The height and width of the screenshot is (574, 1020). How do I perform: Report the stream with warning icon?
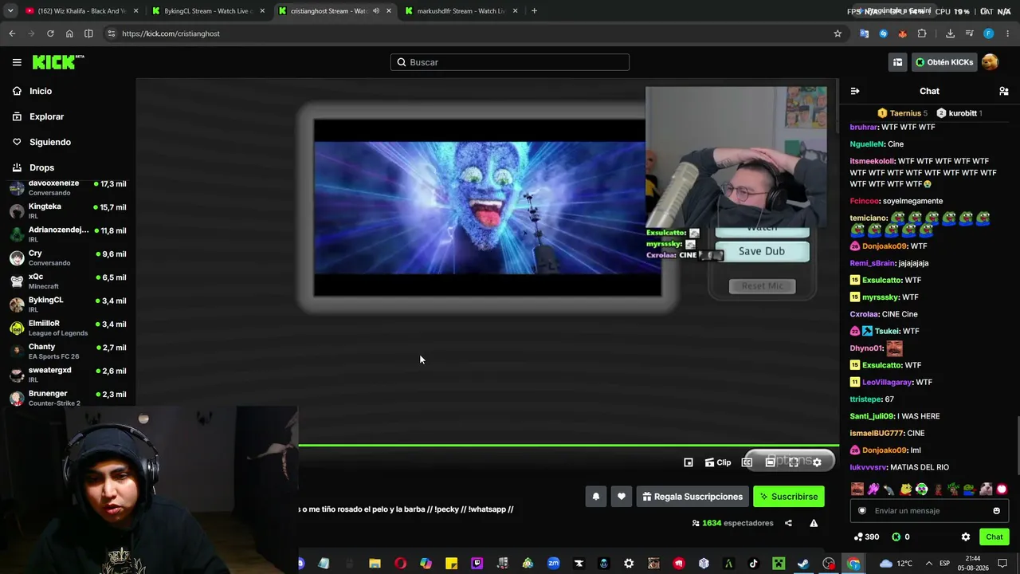pyautogui.click(x=814, y=523)
